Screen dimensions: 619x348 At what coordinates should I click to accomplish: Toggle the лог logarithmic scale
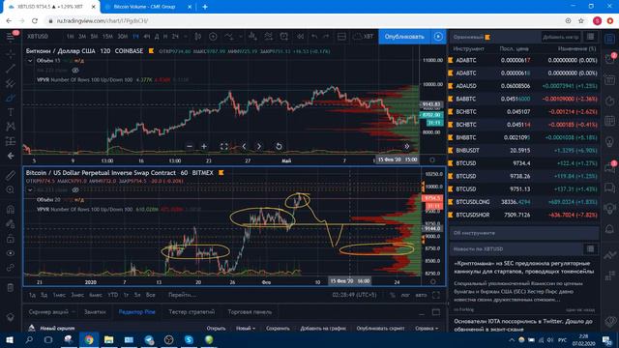point(405,295)
